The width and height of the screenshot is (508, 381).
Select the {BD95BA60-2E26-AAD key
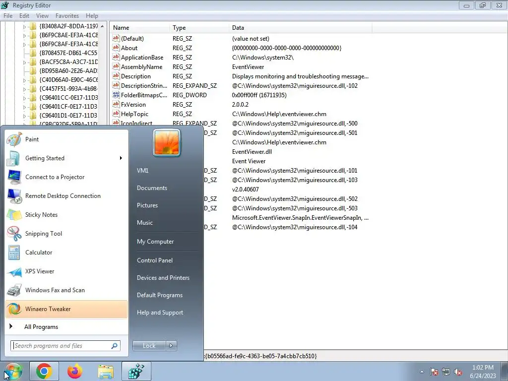68,71
